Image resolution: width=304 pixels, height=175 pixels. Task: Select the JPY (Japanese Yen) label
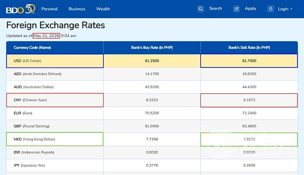[29, 165]
